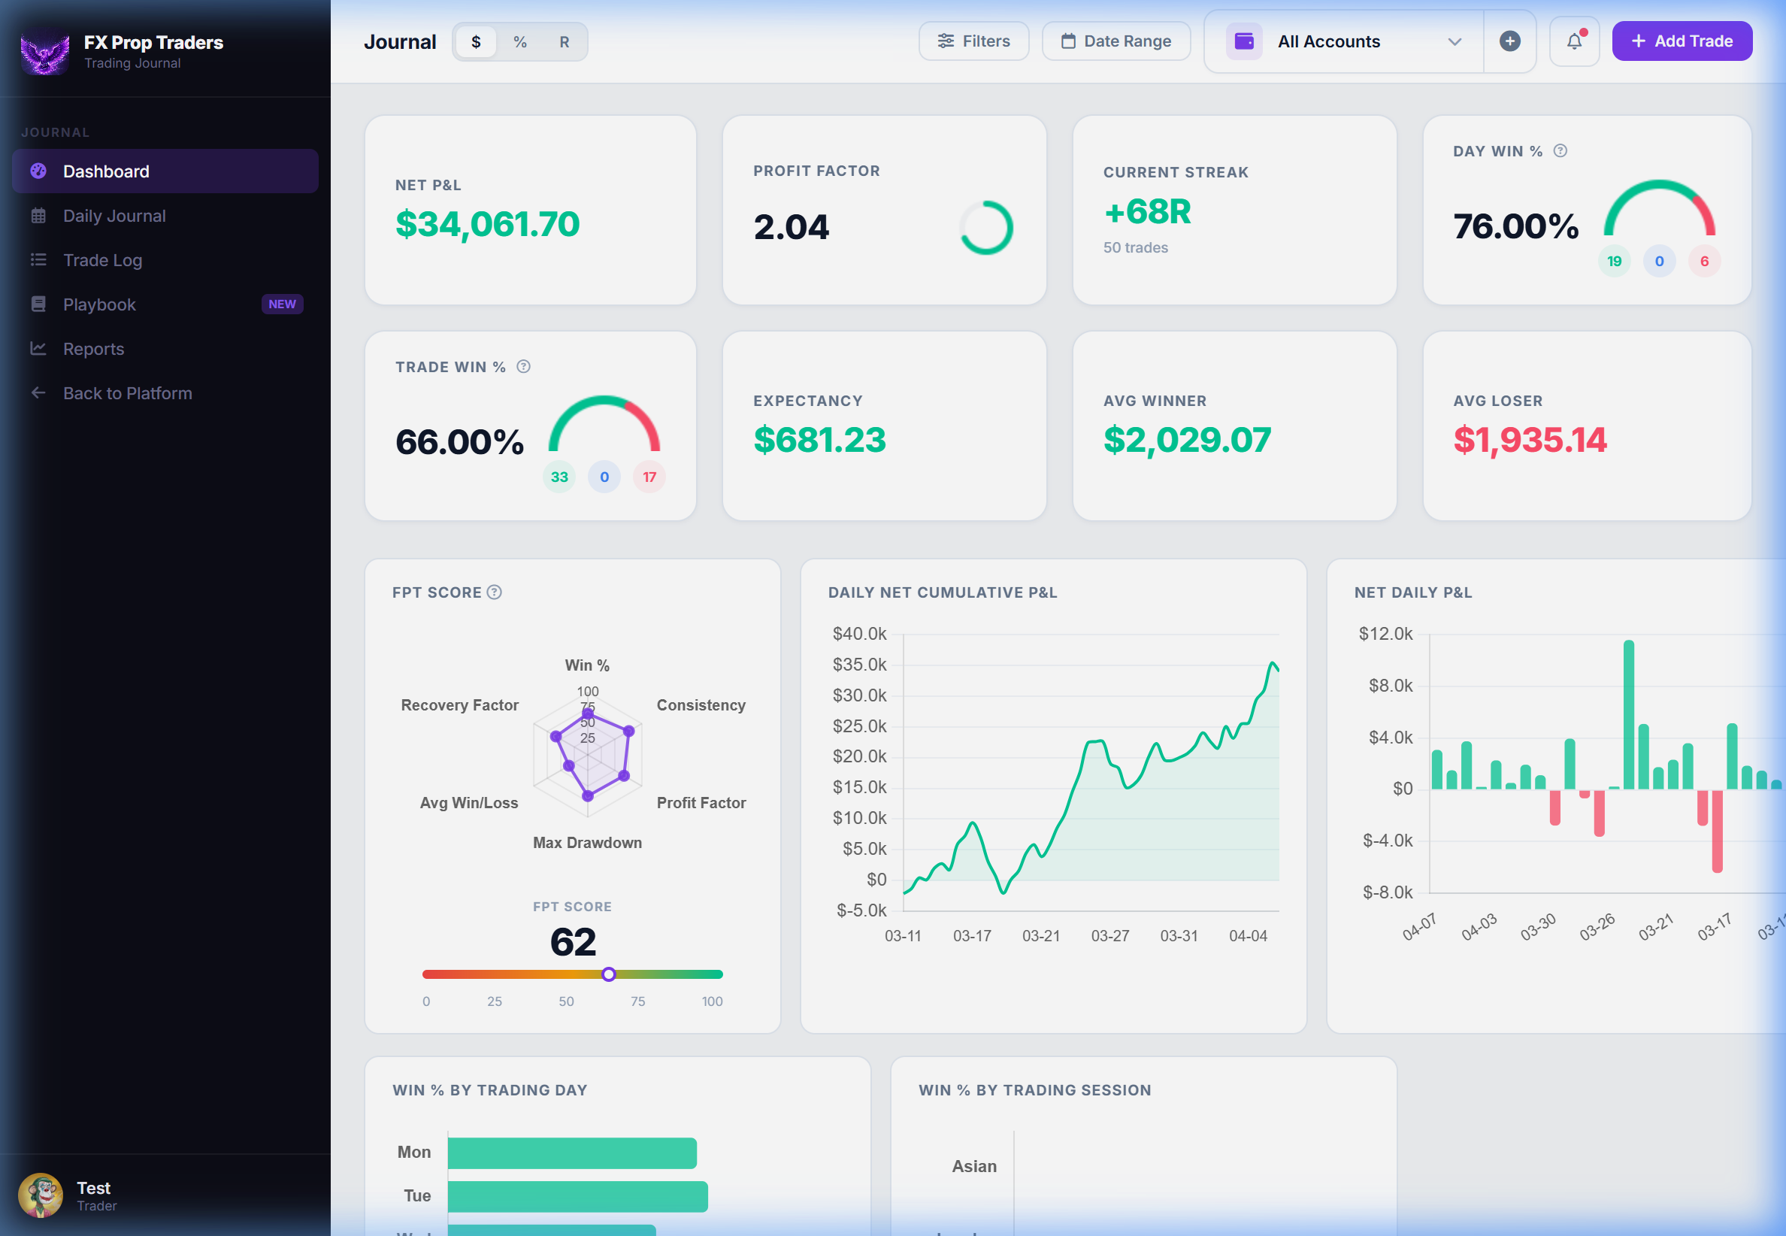The width and height of the screenshot is (1786, 1236).
Task: Click the Asian session label
Action: 974,1165
